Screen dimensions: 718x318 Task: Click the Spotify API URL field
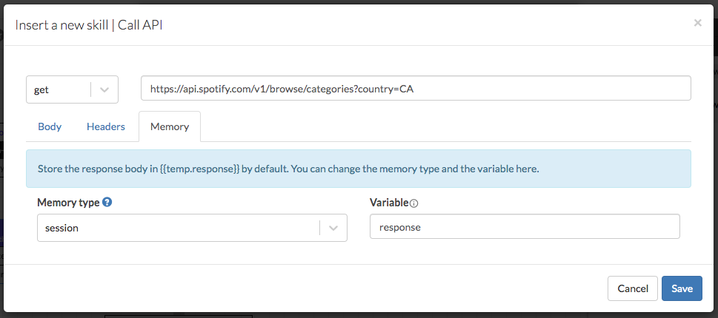415,88
